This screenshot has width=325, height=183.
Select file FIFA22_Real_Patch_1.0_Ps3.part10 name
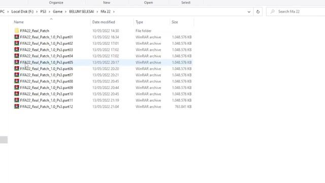click(46, 94)
